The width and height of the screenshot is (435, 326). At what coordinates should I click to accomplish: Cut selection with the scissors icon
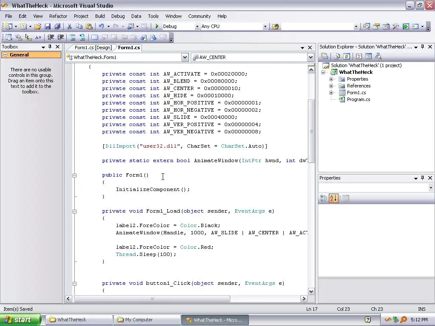coord(69,26)
